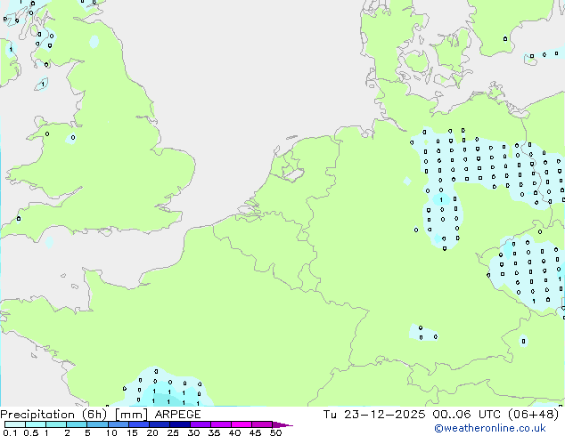Click the over-50 mm arrow legend tip

282,425
